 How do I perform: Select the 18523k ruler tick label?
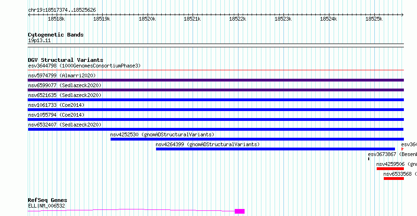point(283,19)
